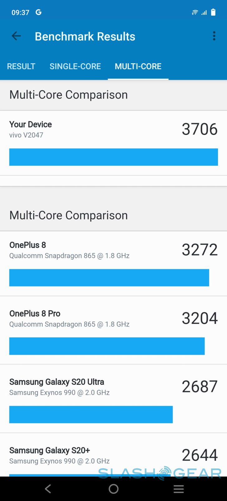Select the MULTI-CORE tab
Image resolution: width=227 pixels, height=501 pixels.
point(138,66)
